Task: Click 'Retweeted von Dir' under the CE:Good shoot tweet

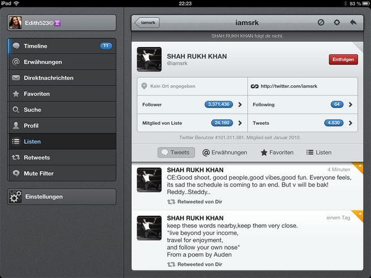Action: coord(200,201)
